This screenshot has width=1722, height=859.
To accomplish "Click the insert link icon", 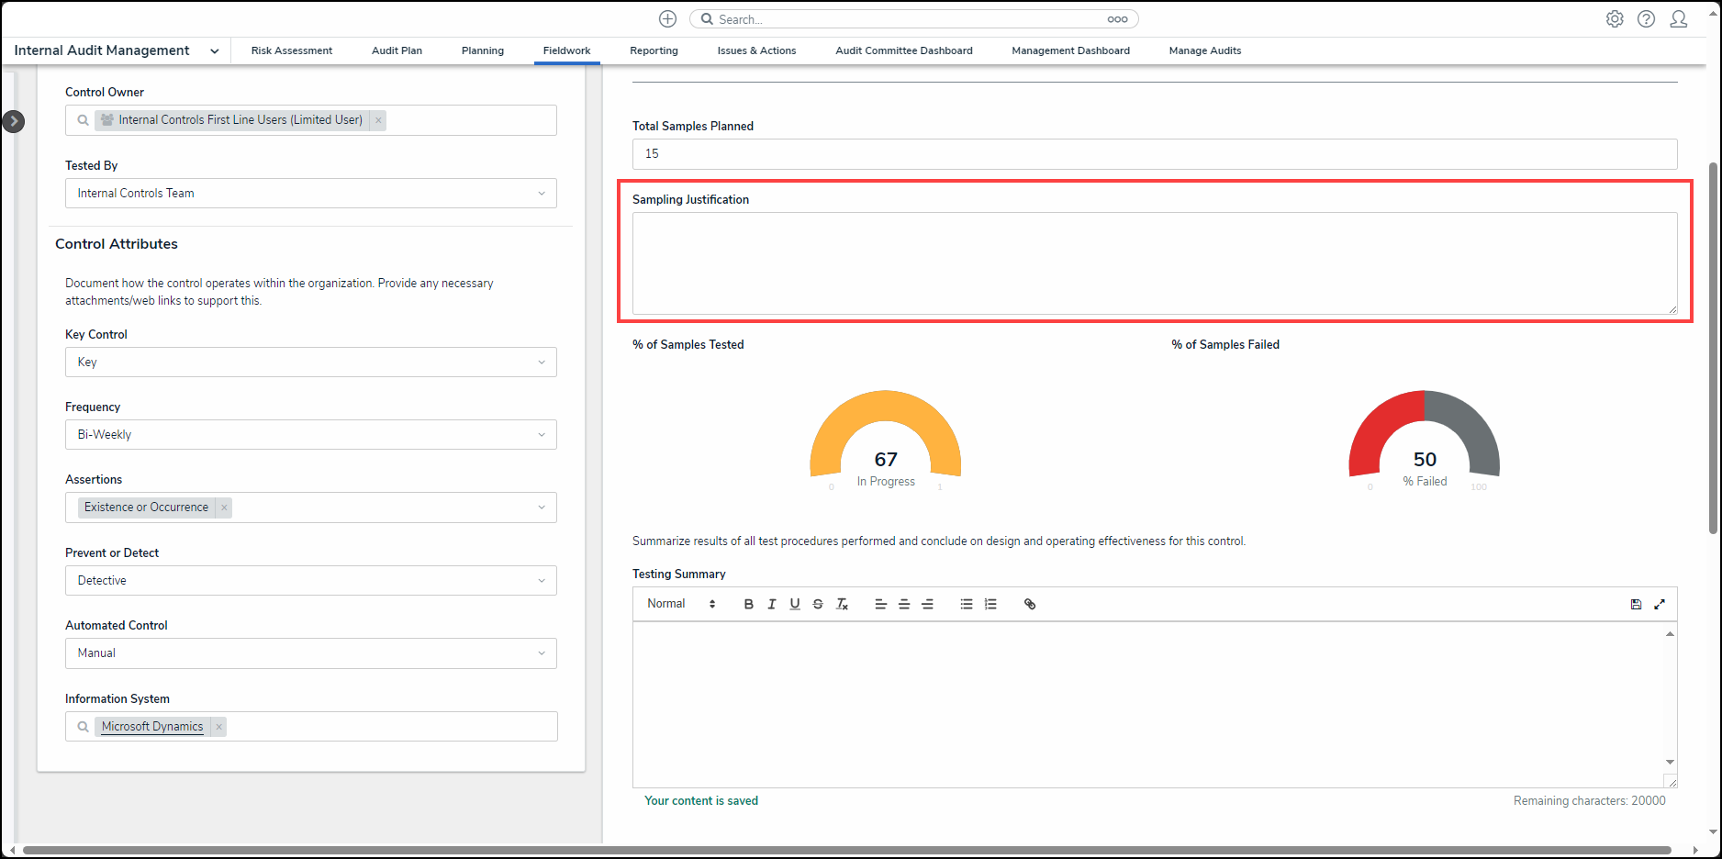I will pyautogui.click(x=1030, y=604).
